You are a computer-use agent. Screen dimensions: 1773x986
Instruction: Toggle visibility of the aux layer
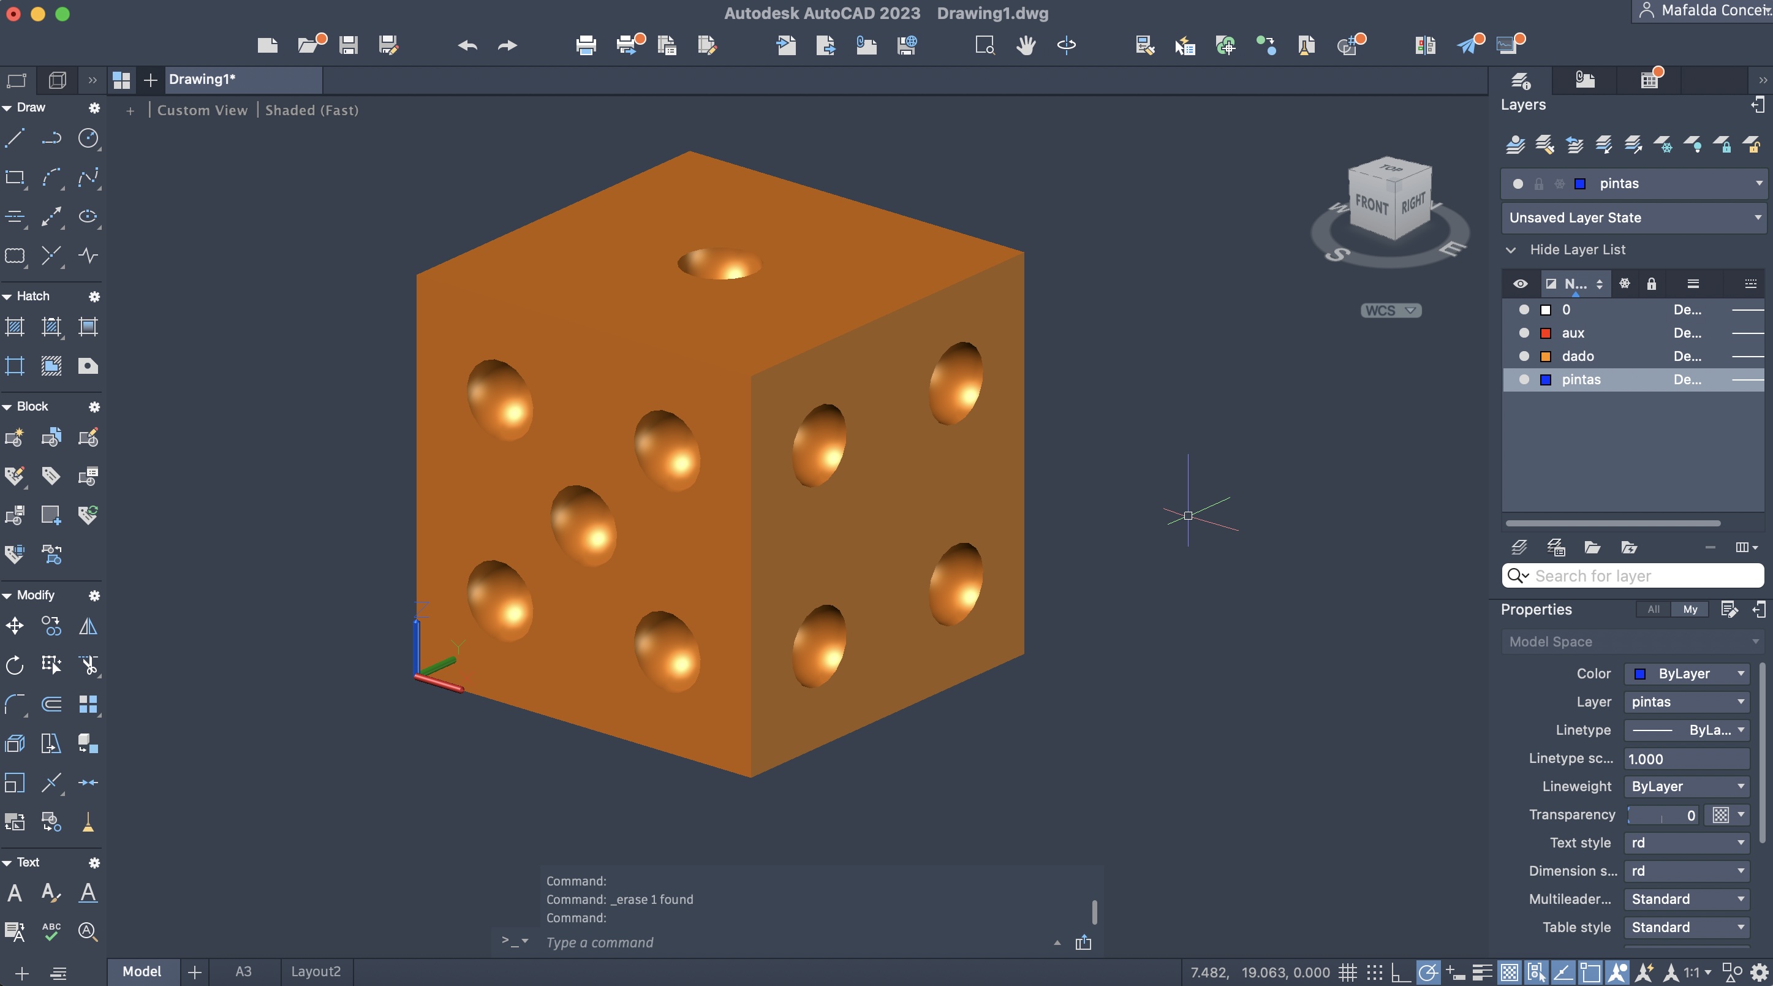coord(1524,333)
